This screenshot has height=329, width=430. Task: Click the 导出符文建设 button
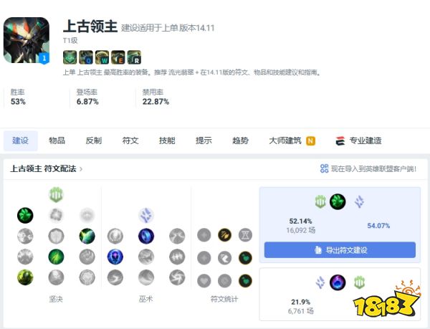(x=340, y=249)
